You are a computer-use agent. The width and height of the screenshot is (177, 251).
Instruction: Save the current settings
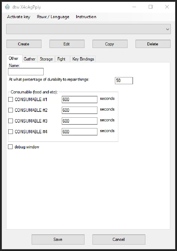(58, 239)
